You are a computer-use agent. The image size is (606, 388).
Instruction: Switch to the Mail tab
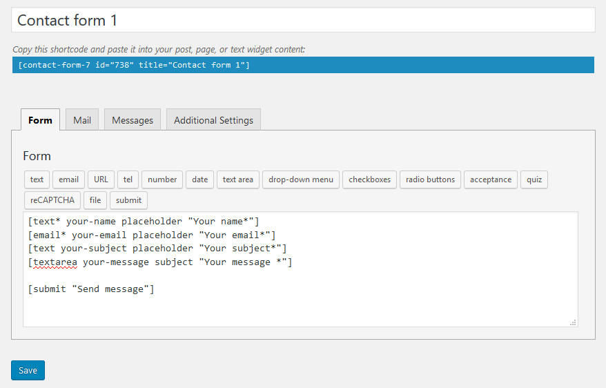[x=82, y=120]
